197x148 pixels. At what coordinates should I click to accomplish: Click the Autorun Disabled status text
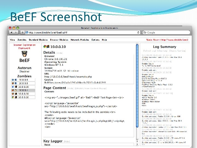pyautogui.click(x=24, y=71)
